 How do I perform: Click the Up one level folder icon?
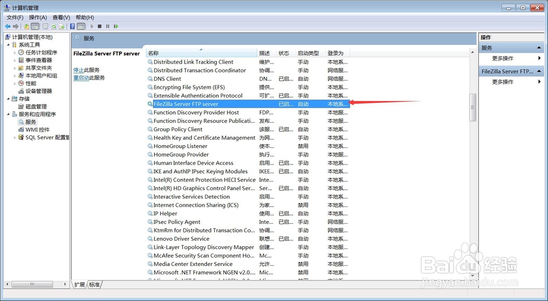26,26
